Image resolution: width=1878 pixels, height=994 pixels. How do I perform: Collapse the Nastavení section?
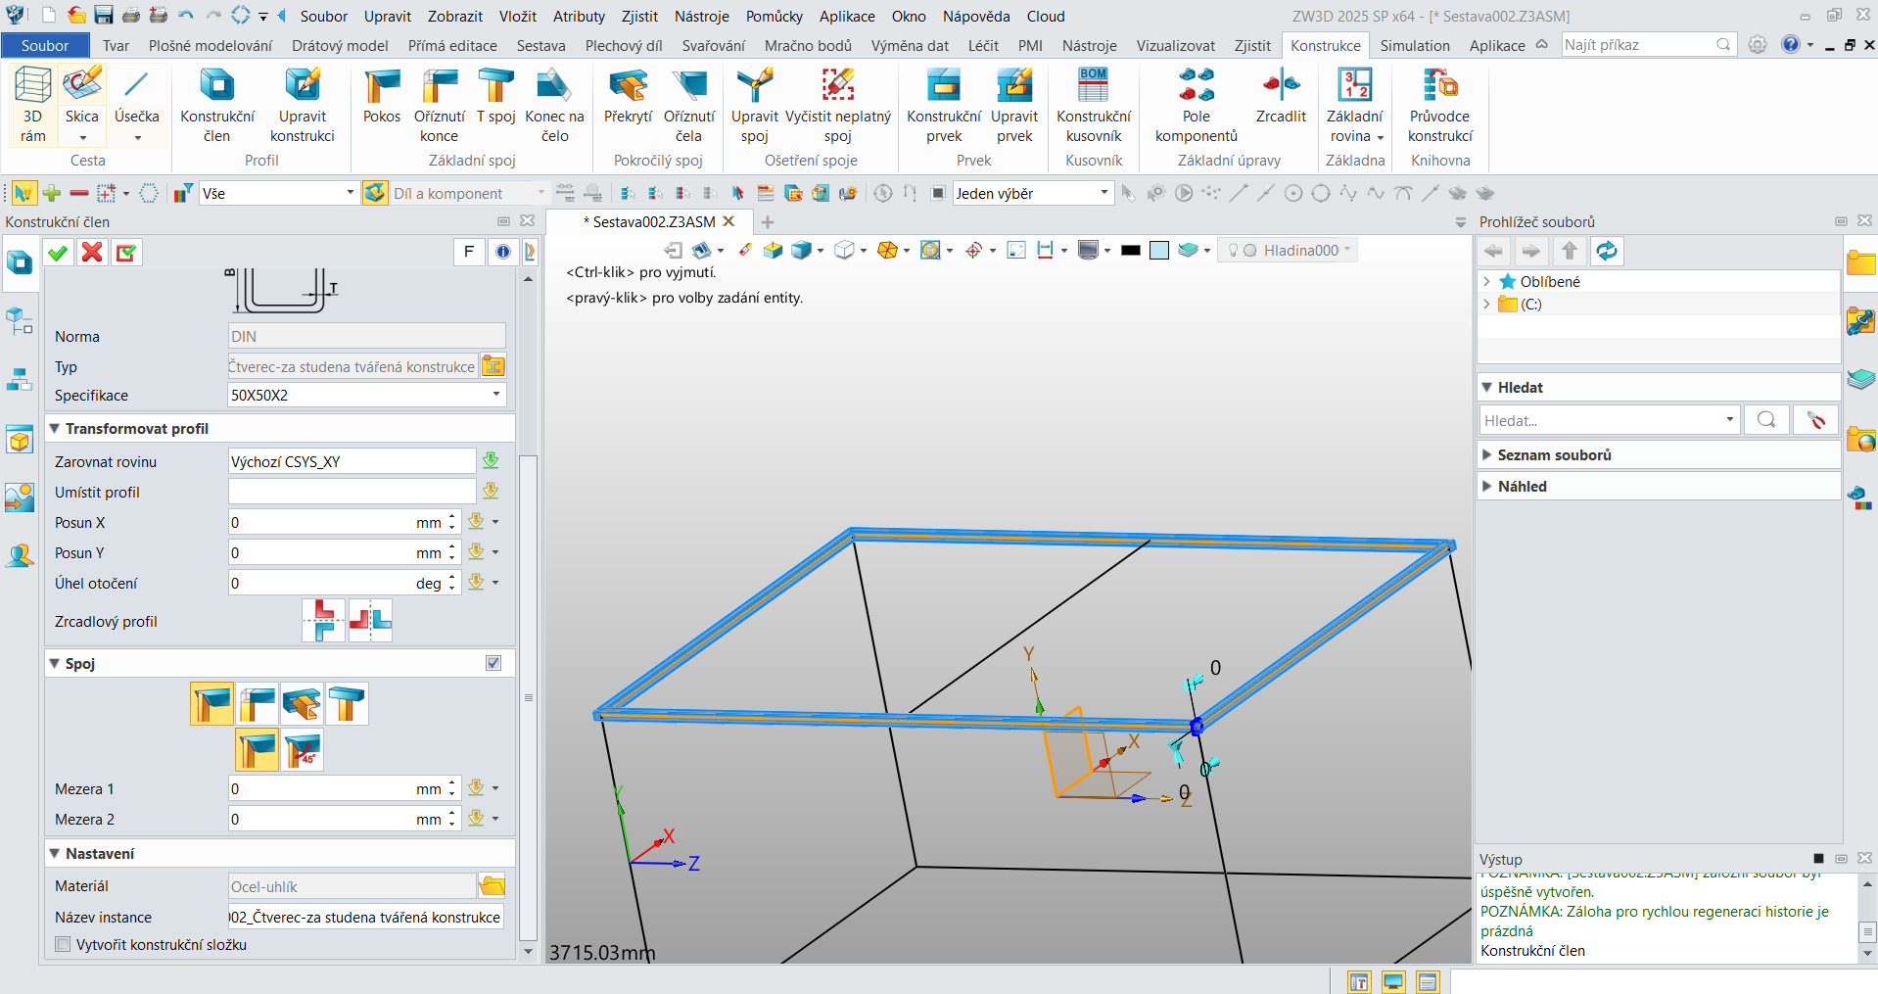55,854
